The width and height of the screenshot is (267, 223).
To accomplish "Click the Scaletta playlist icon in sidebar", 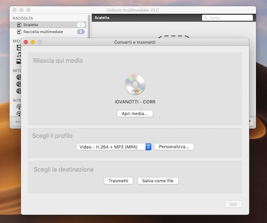I will [19, 25].
